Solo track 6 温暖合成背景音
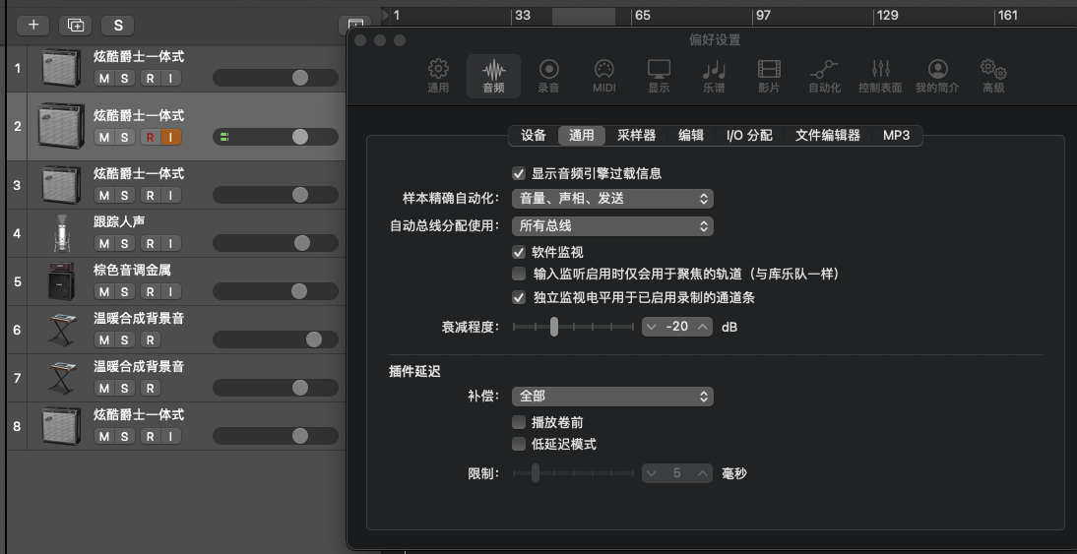 click(x=124, y=339)
